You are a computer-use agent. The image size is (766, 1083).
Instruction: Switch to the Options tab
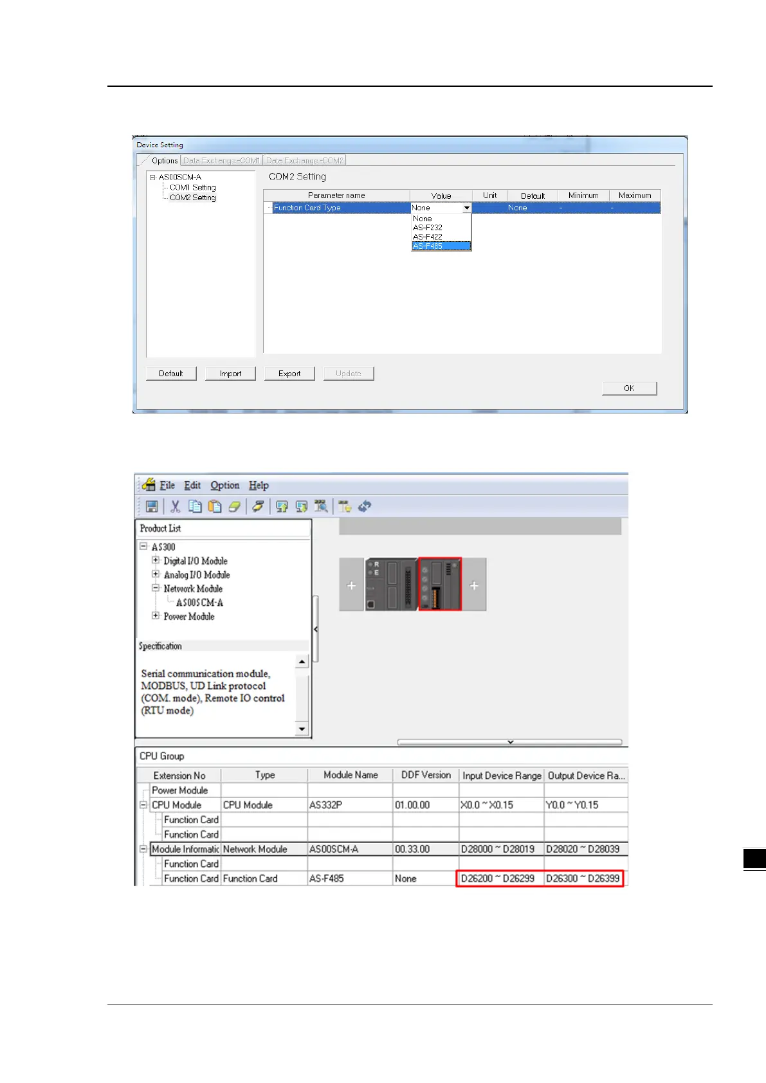[x=165, y=161]
